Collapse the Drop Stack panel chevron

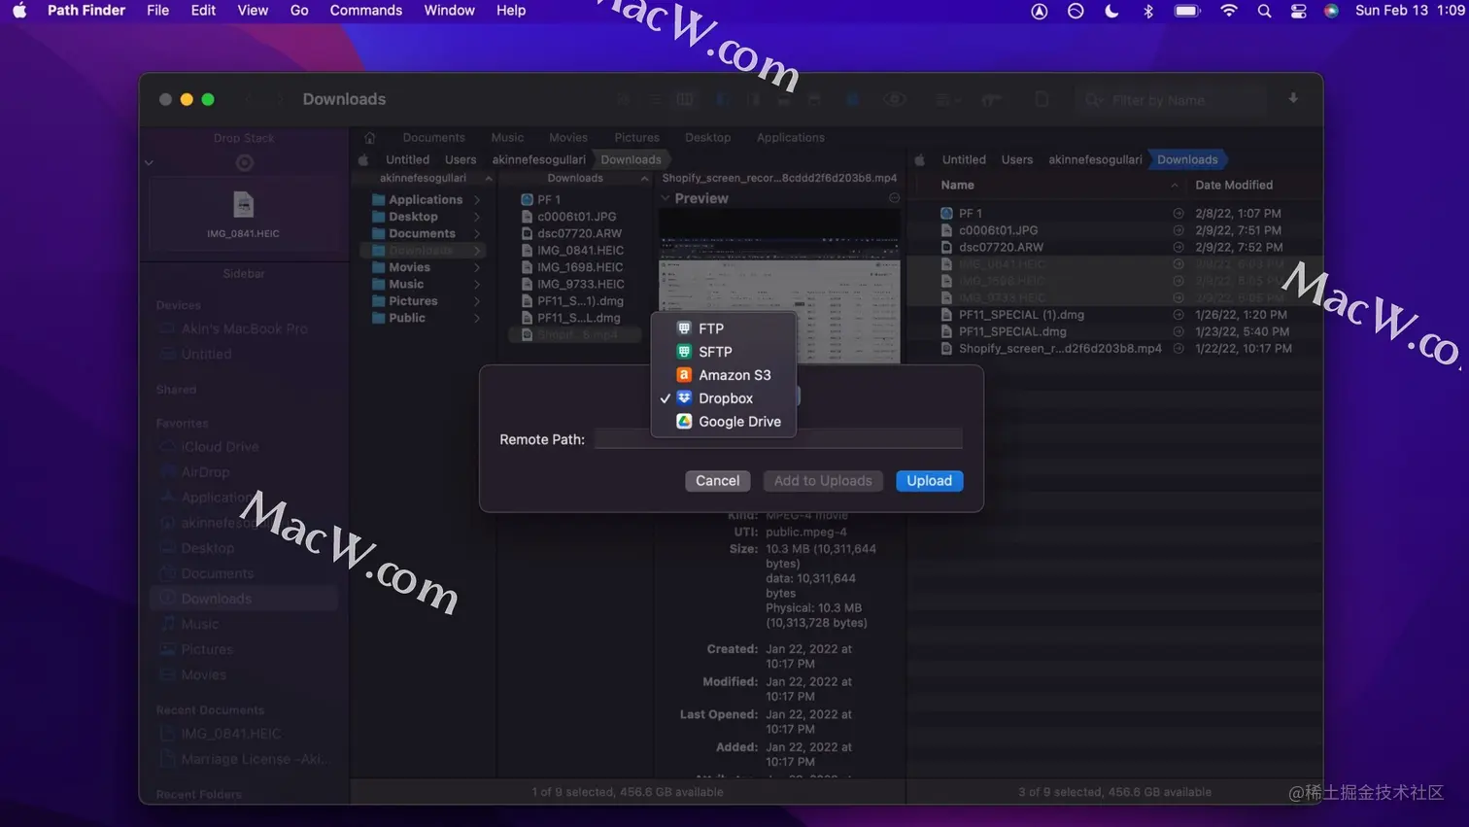click(x=150, y=163)
